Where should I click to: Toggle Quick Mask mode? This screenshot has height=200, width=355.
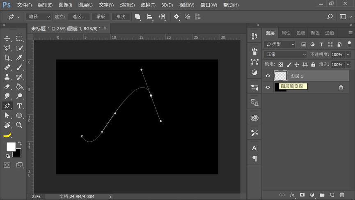click(x=7, y=165)
